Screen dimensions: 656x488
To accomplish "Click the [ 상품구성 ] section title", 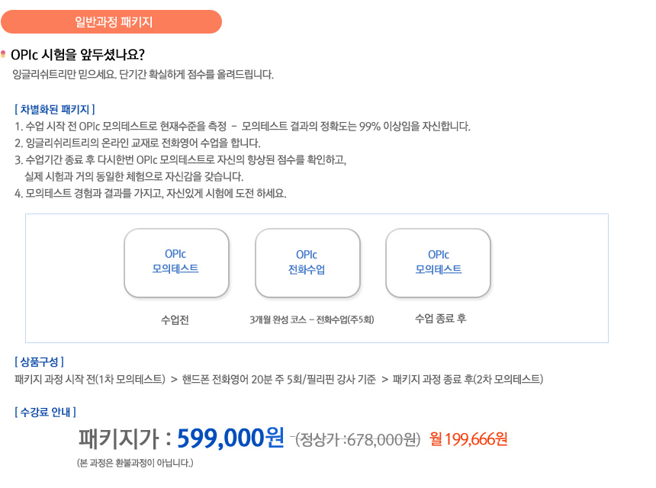I will pyautogui.click(x=40, y=361).
